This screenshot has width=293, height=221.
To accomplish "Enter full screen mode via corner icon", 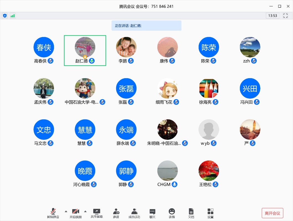I will pyautogui.click(x=286, y=16).
